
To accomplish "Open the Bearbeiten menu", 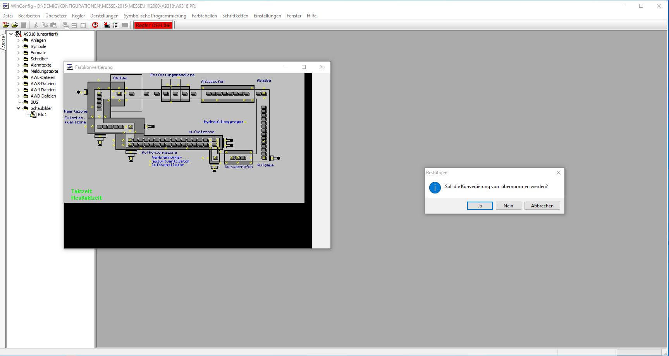I will click(29, 16).
